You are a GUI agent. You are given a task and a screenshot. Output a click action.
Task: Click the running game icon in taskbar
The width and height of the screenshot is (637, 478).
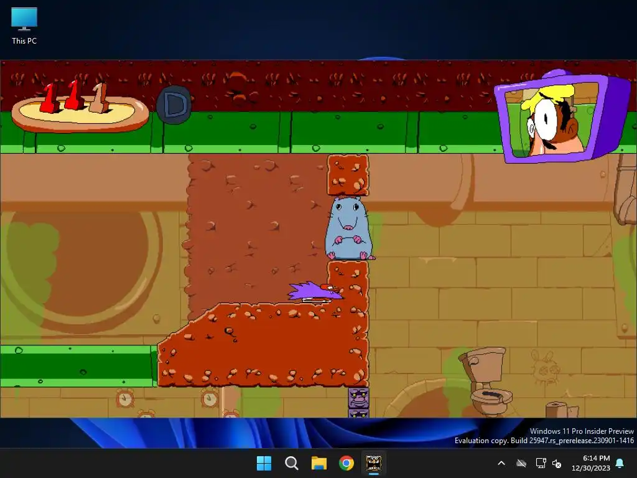(374, 463)
